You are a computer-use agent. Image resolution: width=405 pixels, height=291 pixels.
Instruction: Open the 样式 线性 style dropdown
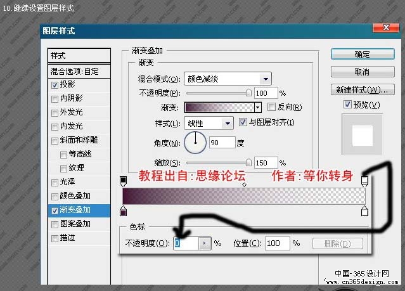[209, 123]
